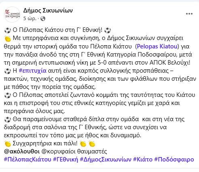Viewport: 199px width, 172px height.
Task: Click the public globe audience icon
Action: point(43,19)
